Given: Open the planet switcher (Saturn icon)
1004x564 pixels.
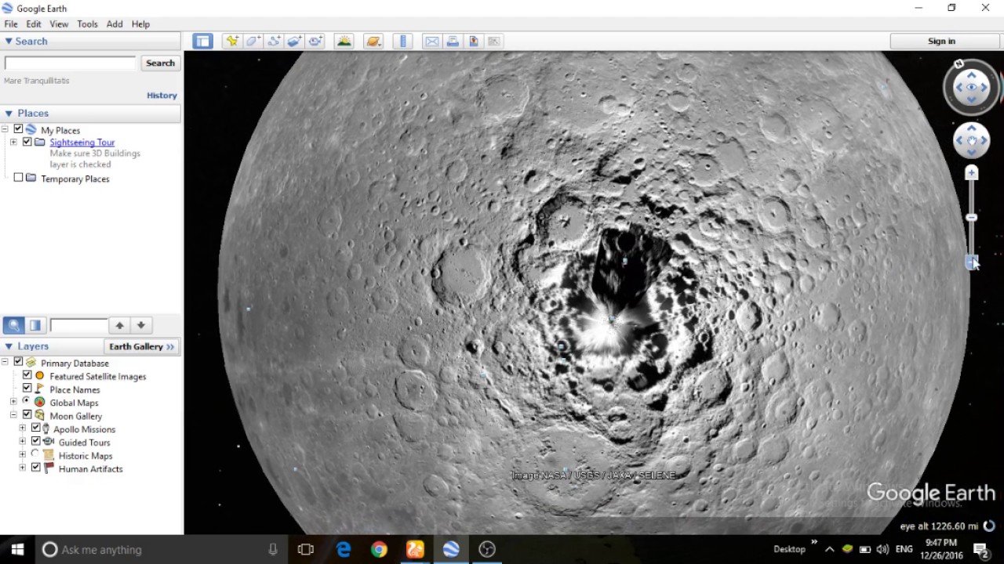Looking at the screenshot, I should (373, 42).
